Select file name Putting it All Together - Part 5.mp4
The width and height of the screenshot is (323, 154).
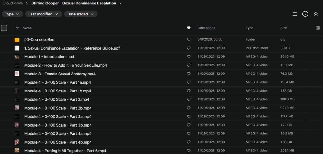65,151
